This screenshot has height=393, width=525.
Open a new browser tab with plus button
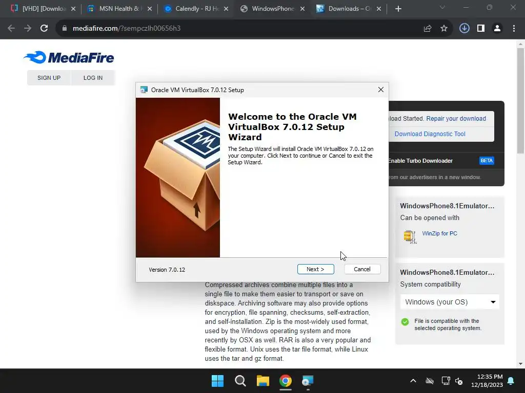(x=398, y=9)
